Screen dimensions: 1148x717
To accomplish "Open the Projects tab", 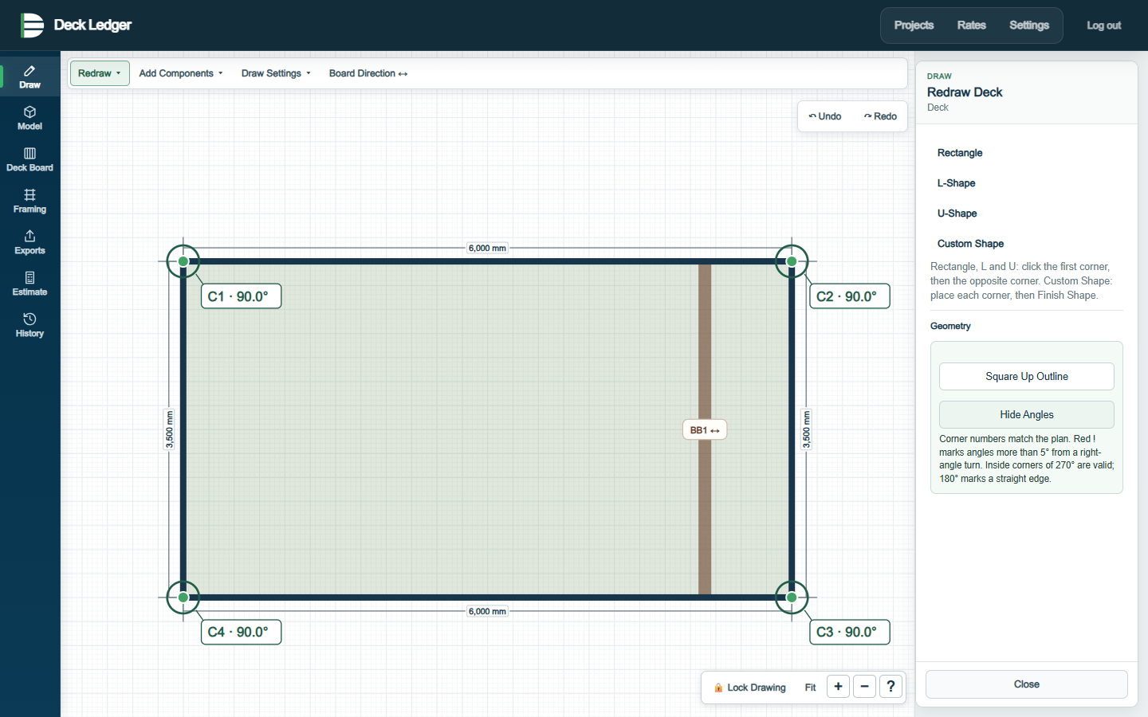I will click(914, 25).
